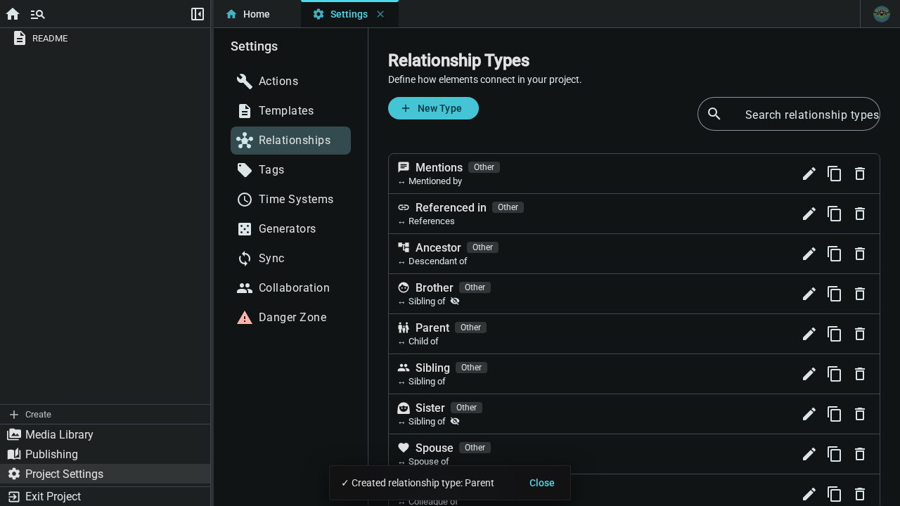Image resolution: width=900 pixels, height=506 pixels.
Task: Open Publishing from the sidebar
Action: [105, 455]
